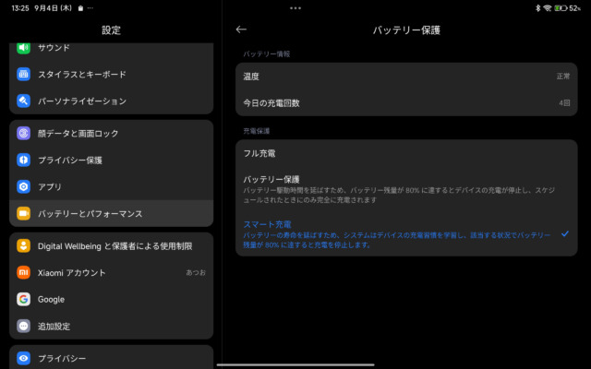Tap the 充電保護 section header
Screen dimensions: 591x369
click(x=257, y=131)
